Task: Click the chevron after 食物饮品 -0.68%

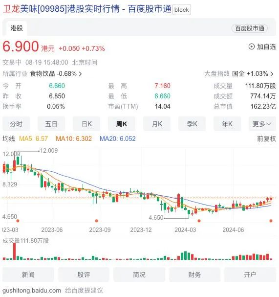Action: 81,74
